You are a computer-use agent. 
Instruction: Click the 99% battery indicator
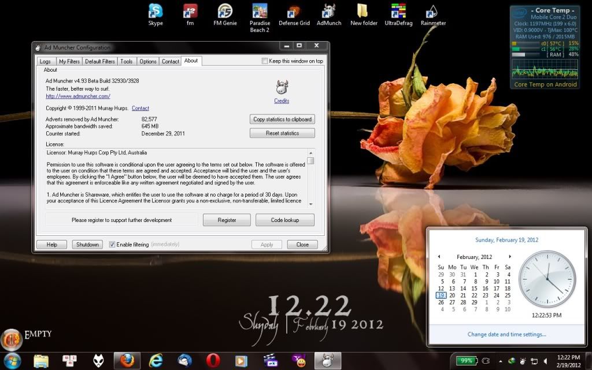click(467, 361)
